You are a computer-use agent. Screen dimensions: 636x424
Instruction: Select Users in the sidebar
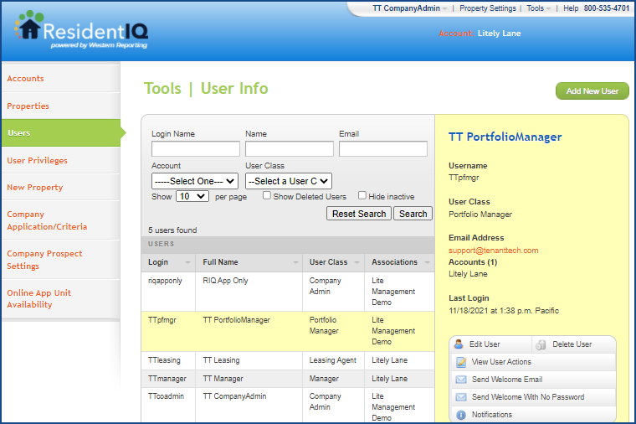pyautogui.click(x=61, y=132)
